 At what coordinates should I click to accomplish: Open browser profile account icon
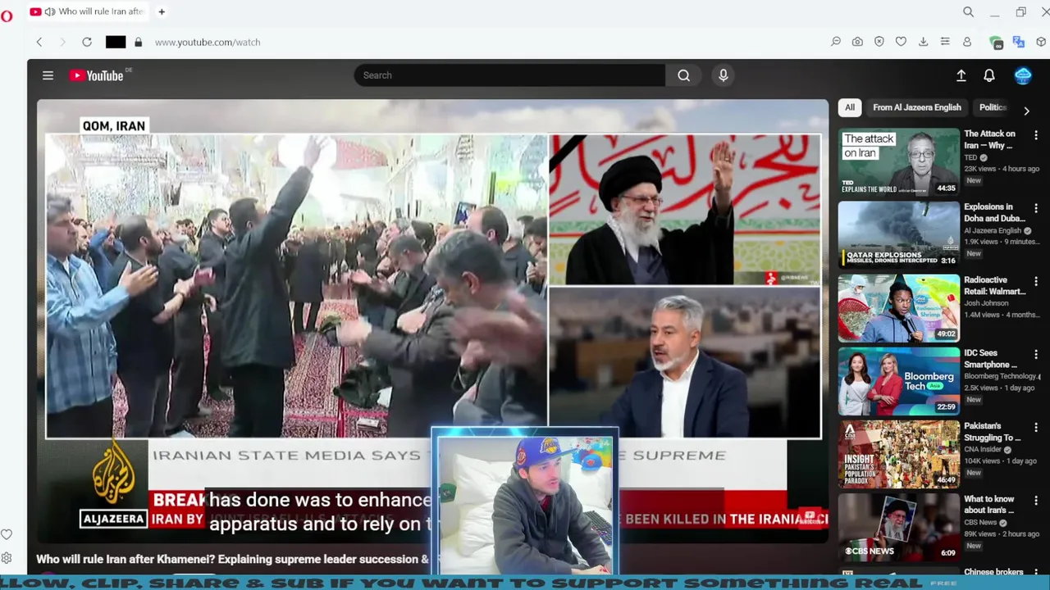click(967, 42)
